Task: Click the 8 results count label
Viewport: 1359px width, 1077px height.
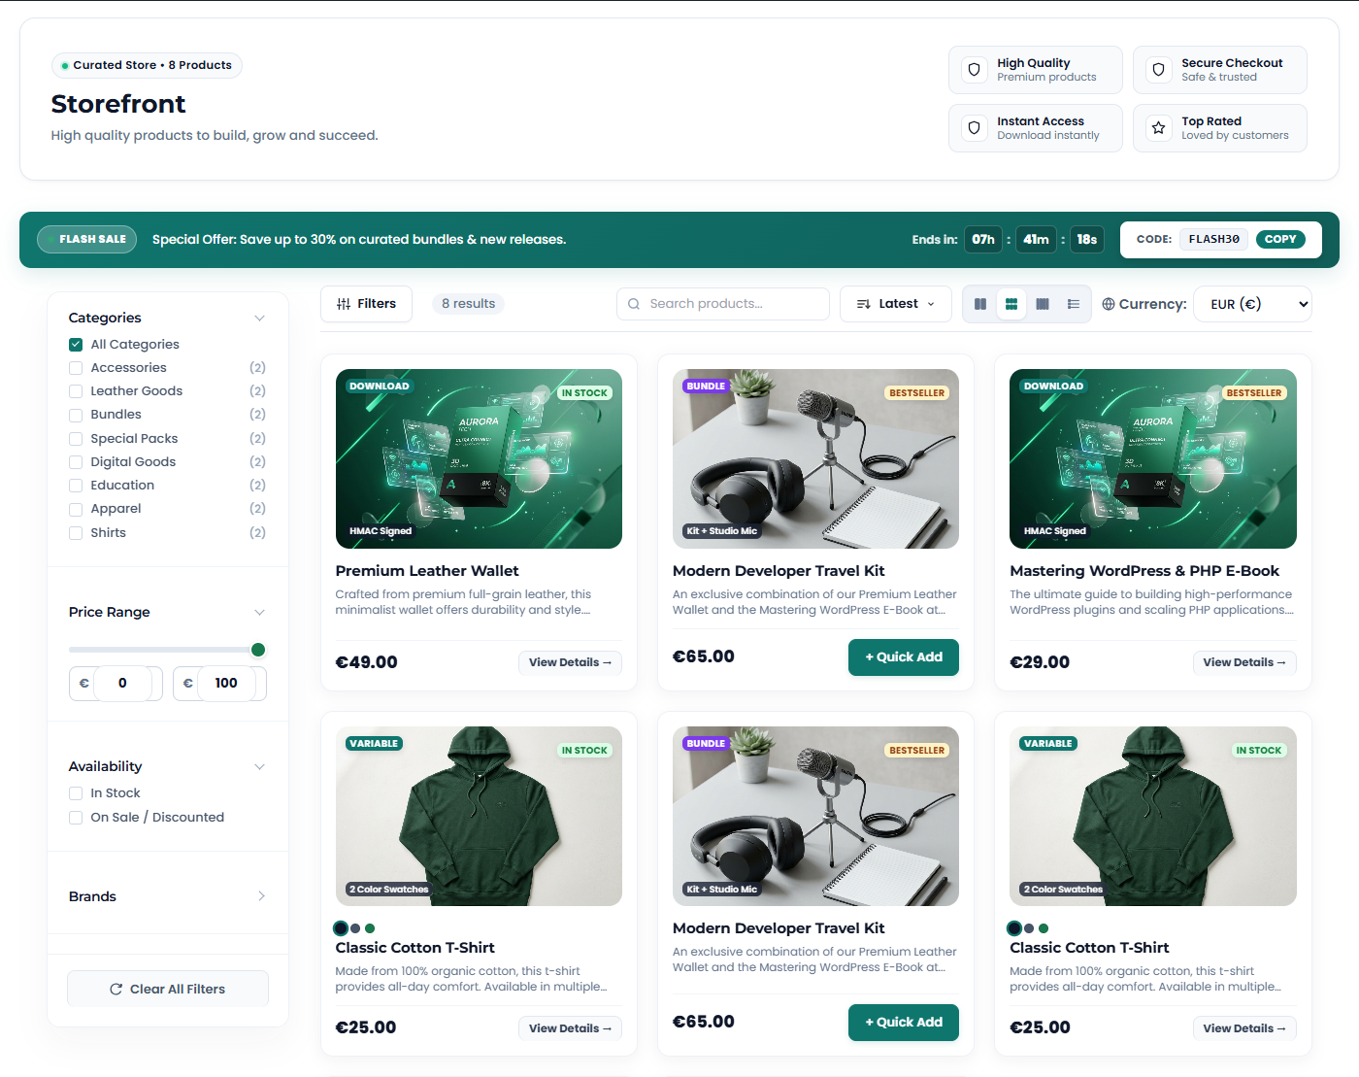Action: click(469, 304)
